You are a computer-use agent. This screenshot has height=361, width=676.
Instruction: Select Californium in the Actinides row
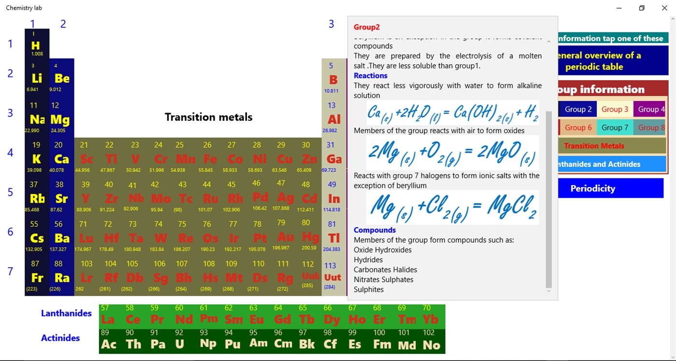click(x=331, y=342)
